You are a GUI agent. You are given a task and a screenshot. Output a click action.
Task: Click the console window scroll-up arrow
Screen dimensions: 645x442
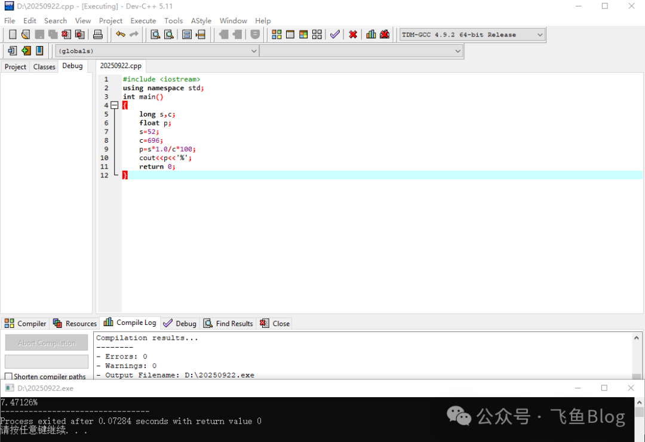pyautogui.click(x=639, y=403)
